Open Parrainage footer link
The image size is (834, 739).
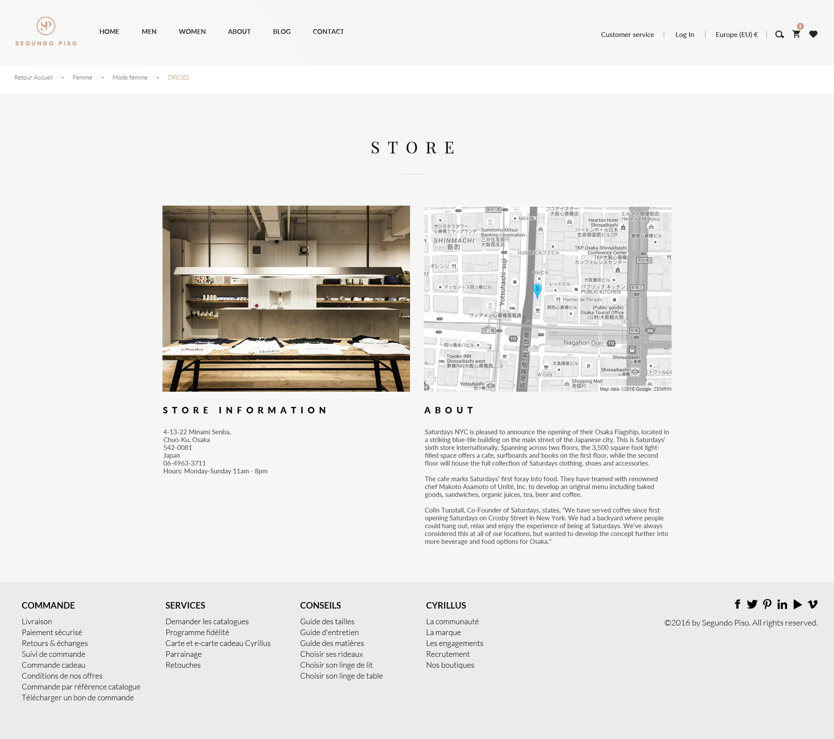(x=183, y=654)
